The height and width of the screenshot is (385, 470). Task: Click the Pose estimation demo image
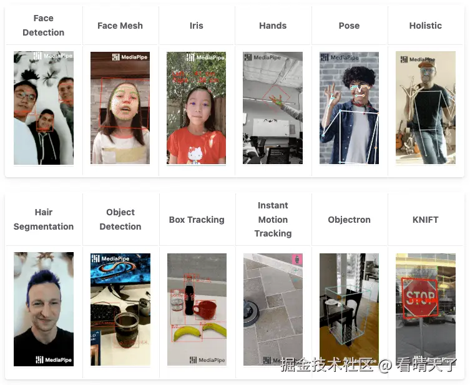tap(349, 108)
